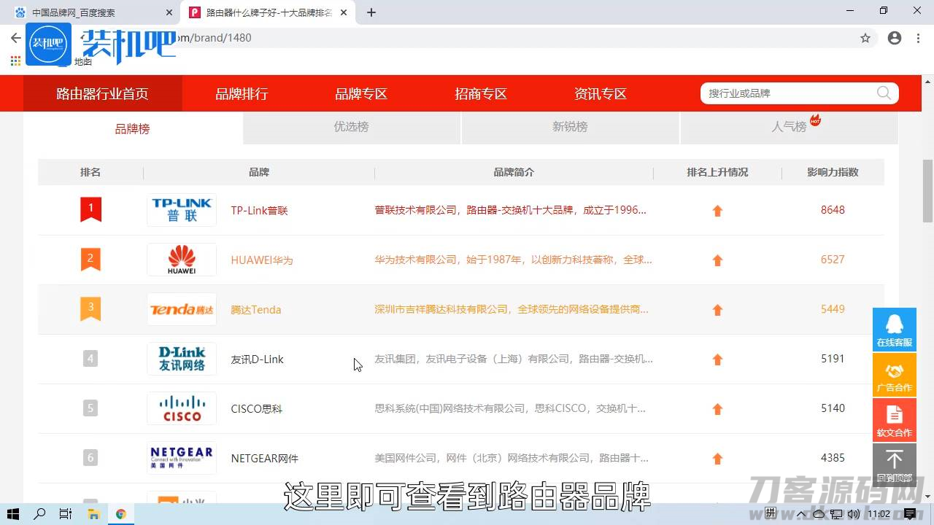Open the HUAWEI brand logo

tap(182, 260)
